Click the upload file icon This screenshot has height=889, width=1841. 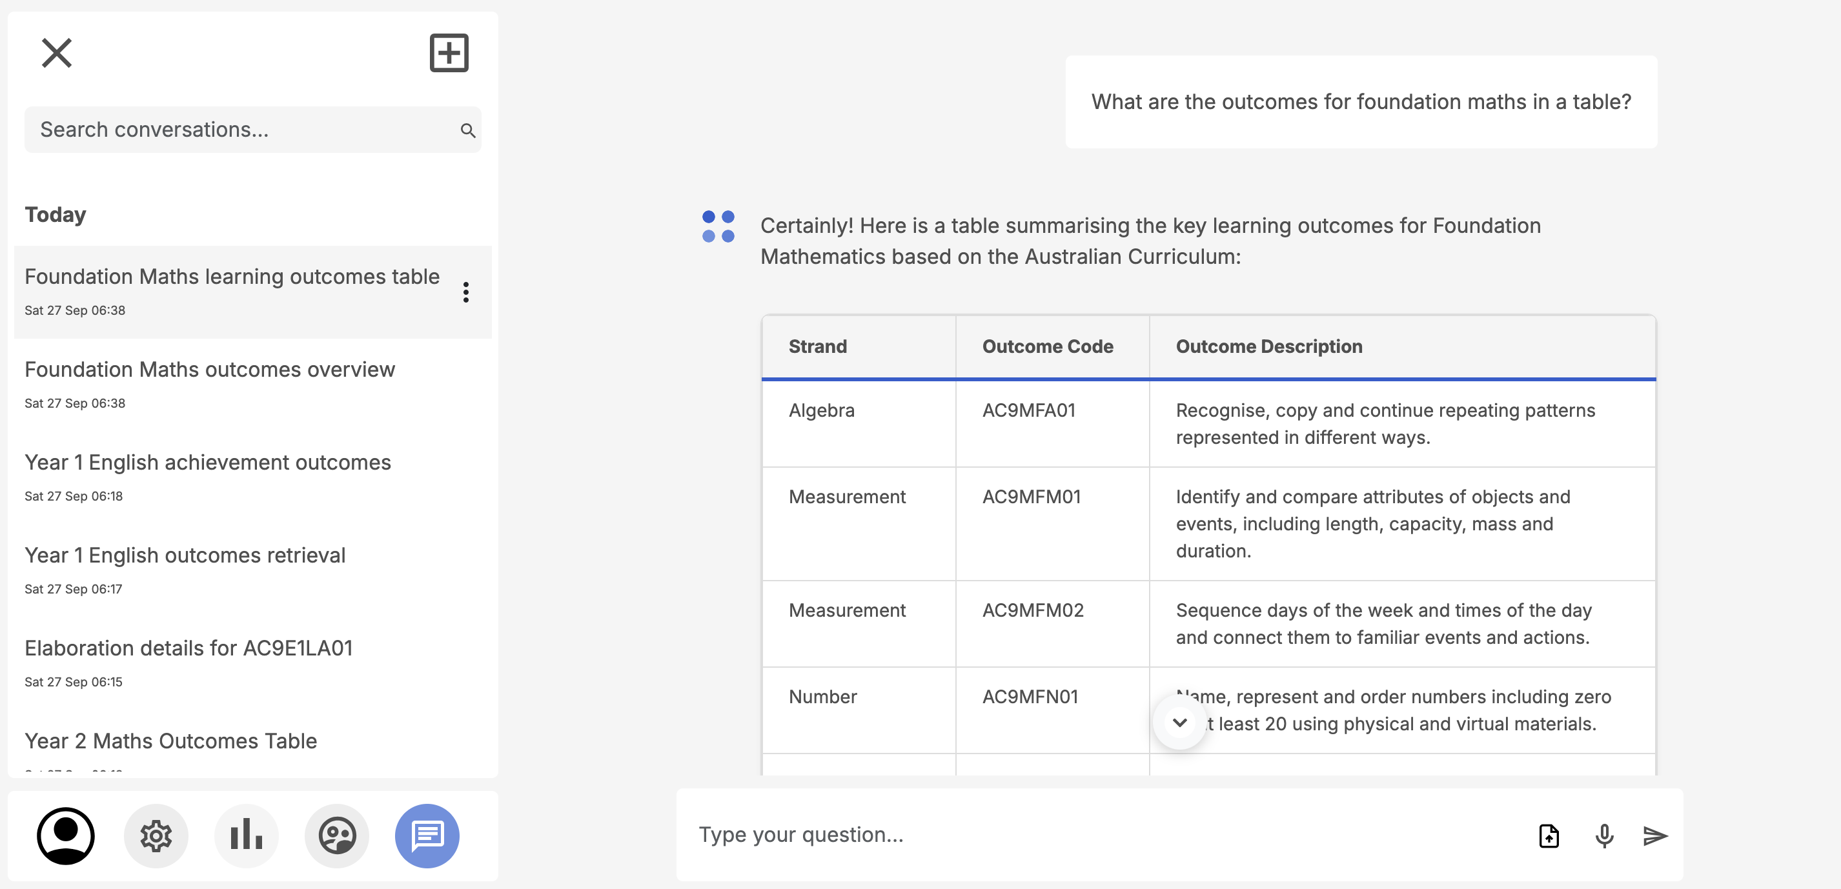pos(1549,835)
